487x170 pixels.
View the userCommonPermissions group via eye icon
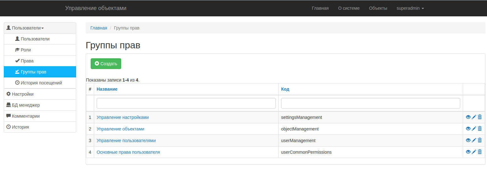point(468,152)
